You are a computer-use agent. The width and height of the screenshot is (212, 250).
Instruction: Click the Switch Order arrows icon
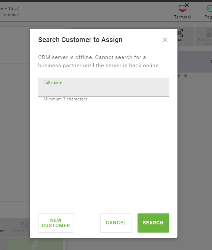tap(24, 224)
